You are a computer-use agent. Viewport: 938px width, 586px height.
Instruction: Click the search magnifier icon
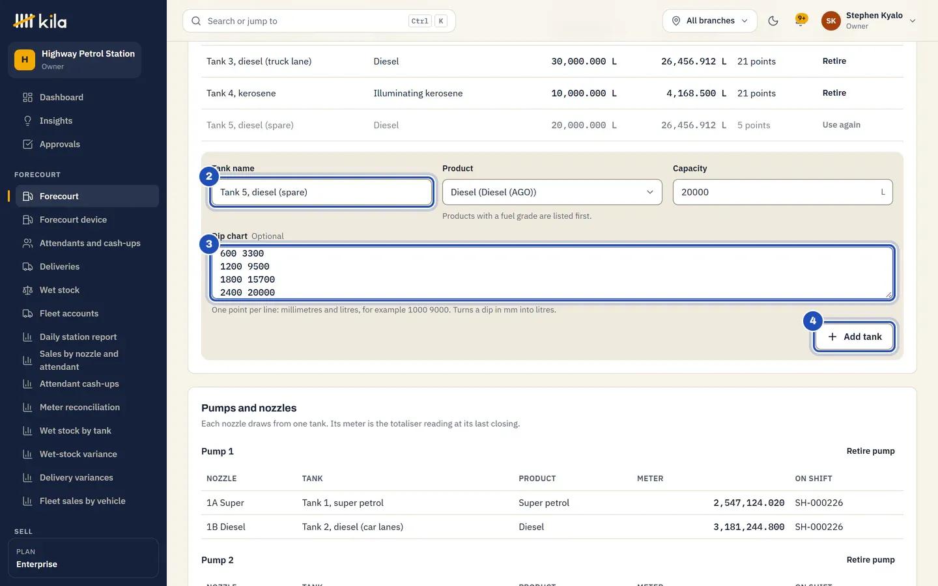pos(196,21)
